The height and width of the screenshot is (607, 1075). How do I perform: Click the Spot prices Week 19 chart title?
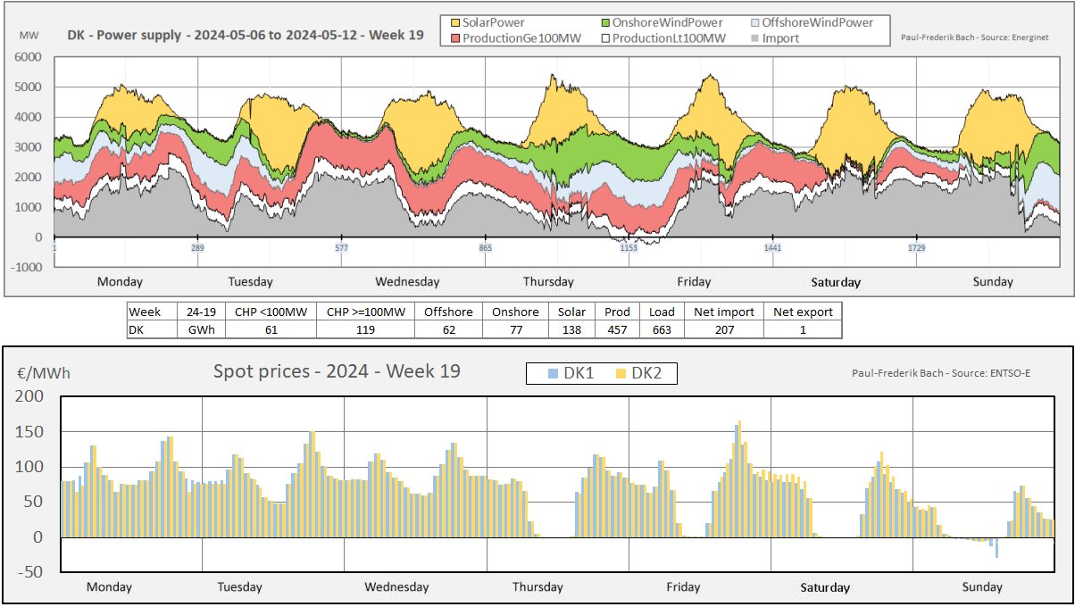pyautogui.click(x=337, y=371)
